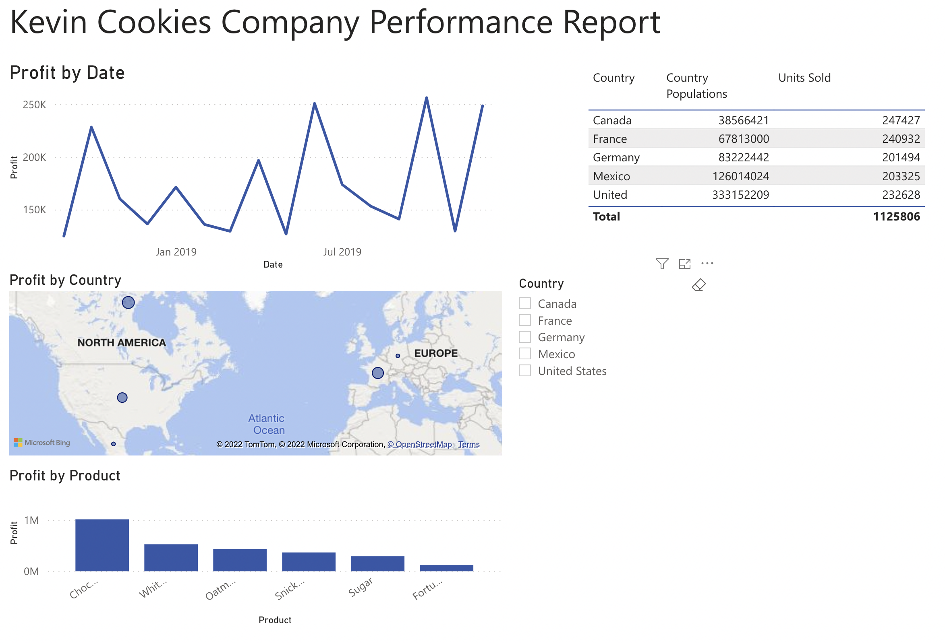Sort table by Units Sold column header

pos(804,78)
